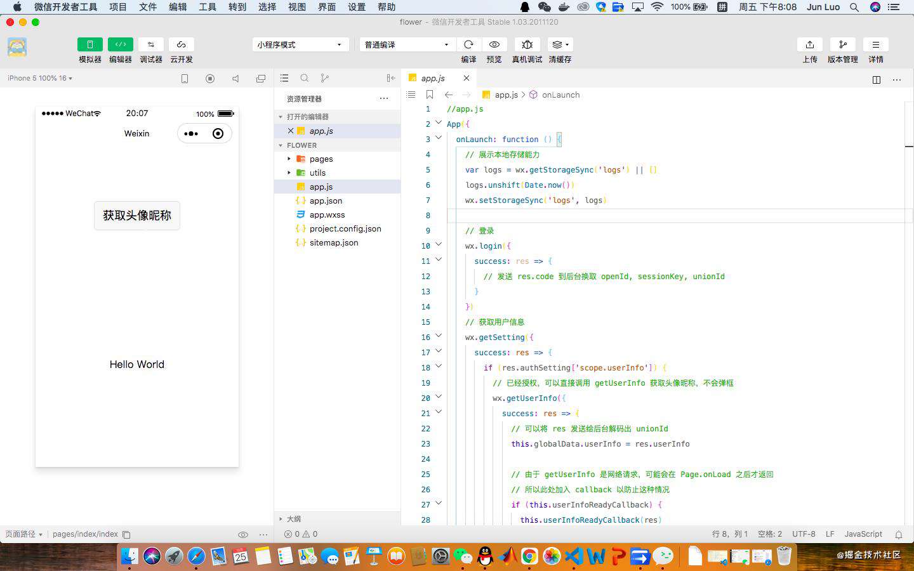
Task: Click 行 8, 列 1 cursor position
Action: (x=730, y=534)
